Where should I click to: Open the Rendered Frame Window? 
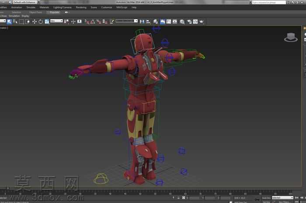[x=195, y=22]
